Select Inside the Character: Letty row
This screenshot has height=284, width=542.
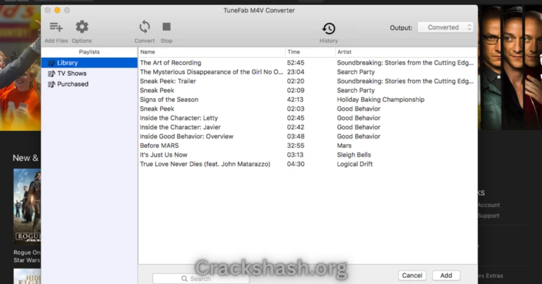pos(308,118)
